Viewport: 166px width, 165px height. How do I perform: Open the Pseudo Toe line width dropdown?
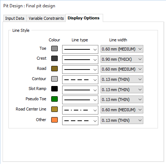(x=122, y=100)
